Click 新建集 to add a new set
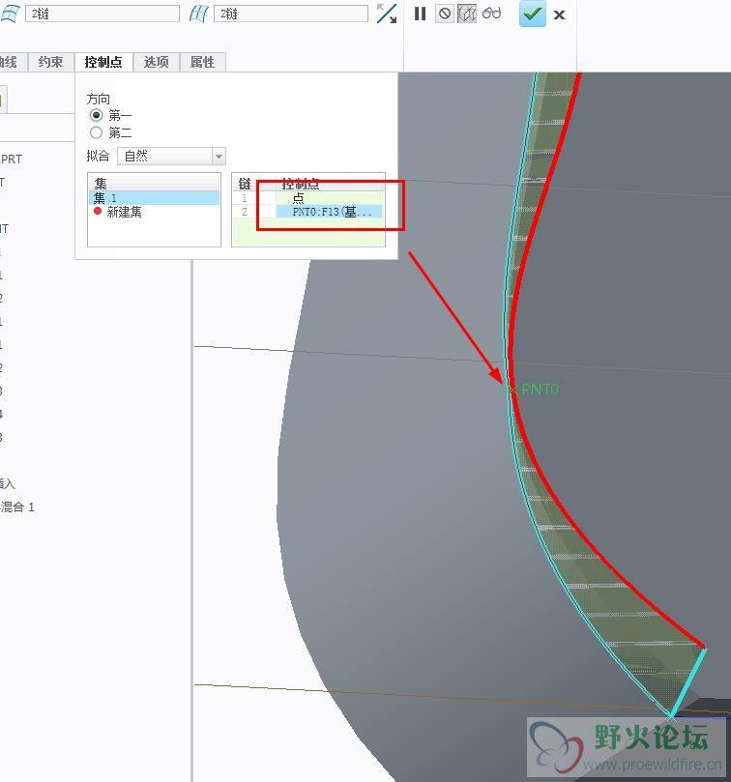Viewport: 731px width, 782px height. click(x=124, y=212)
